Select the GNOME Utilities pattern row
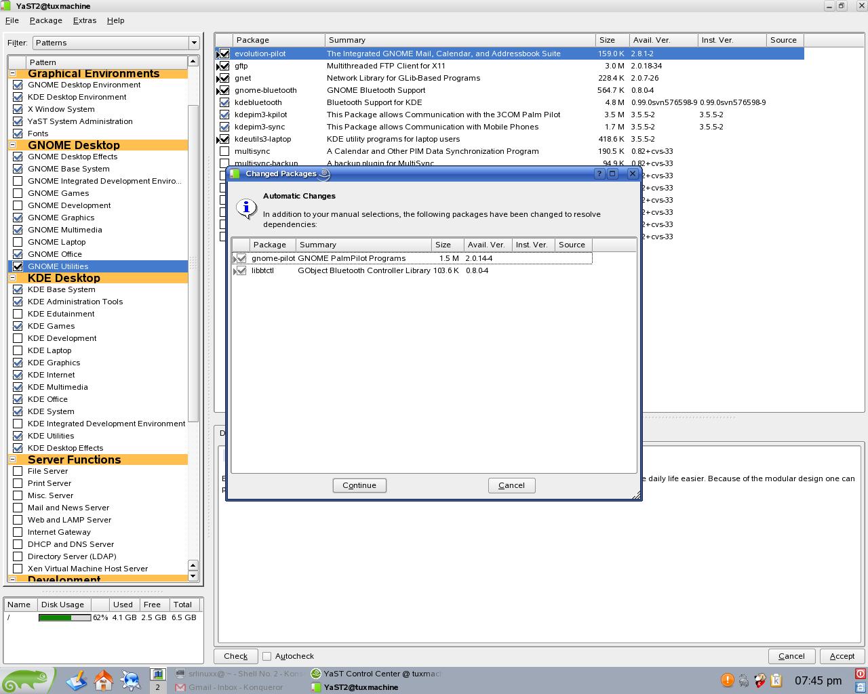 coord(98,266)
